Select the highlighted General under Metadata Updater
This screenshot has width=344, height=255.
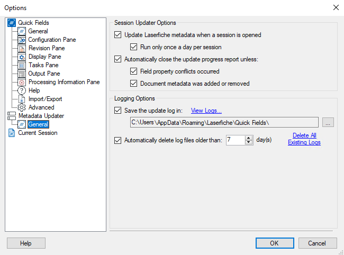[x=38, y=124]
